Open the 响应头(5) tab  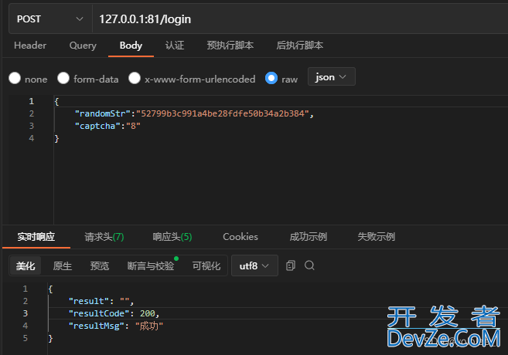[x=172, y=237]
